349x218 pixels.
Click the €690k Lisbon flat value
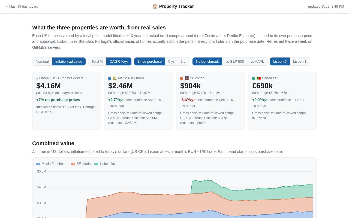(x=262, y=86)
